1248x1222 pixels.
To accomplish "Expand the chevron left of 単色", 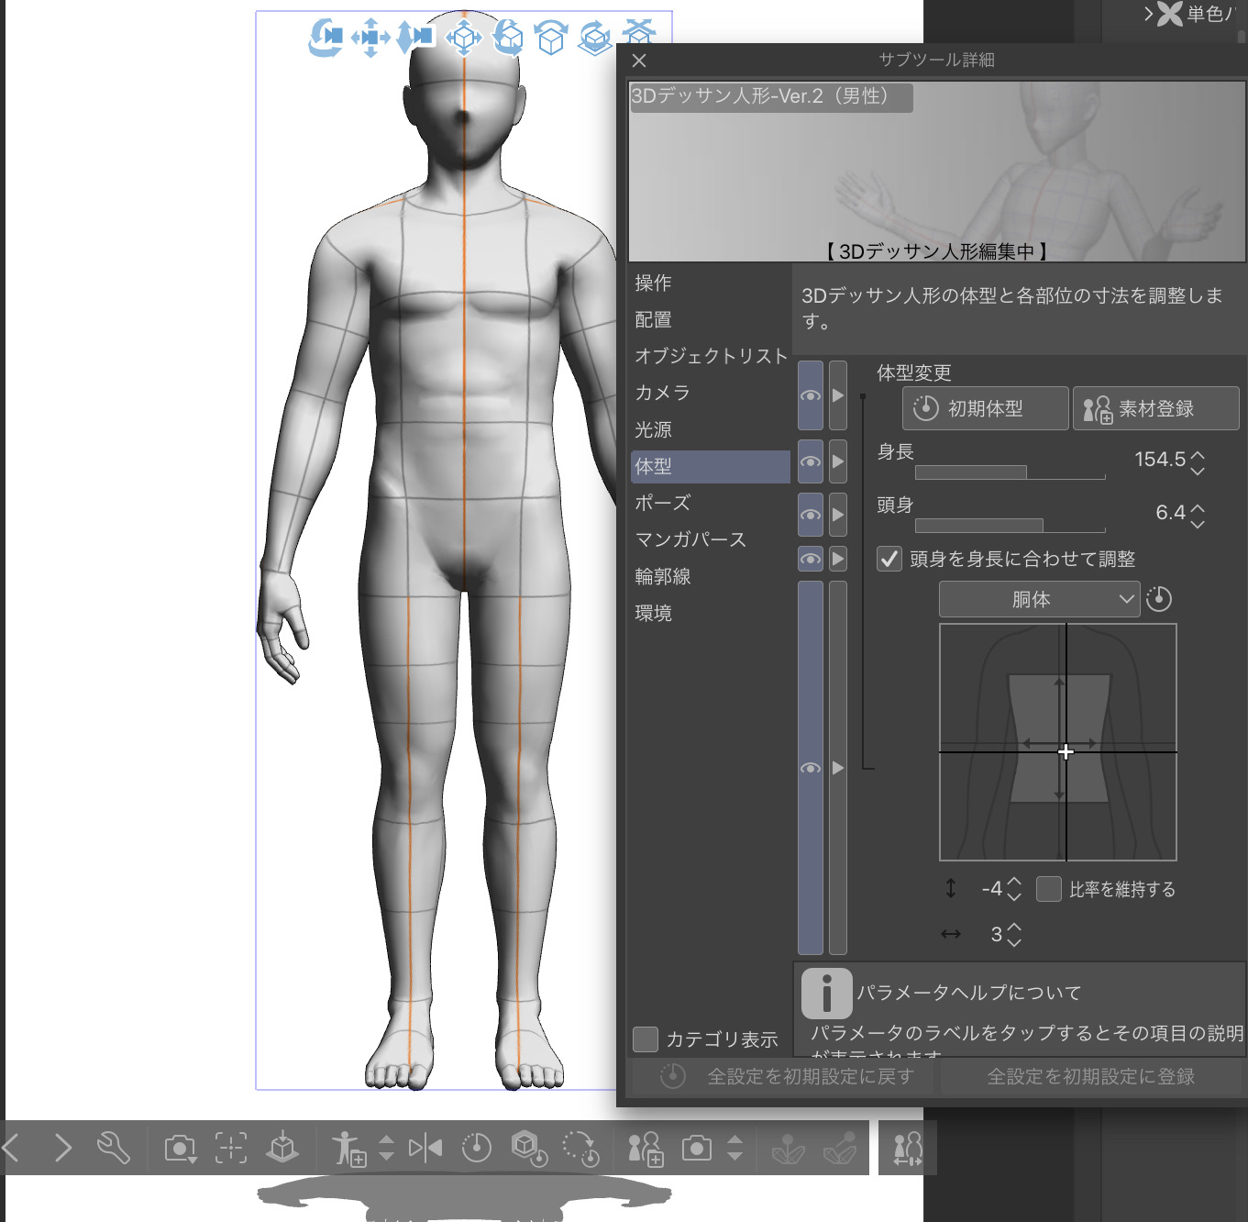I will (1148, 14).
